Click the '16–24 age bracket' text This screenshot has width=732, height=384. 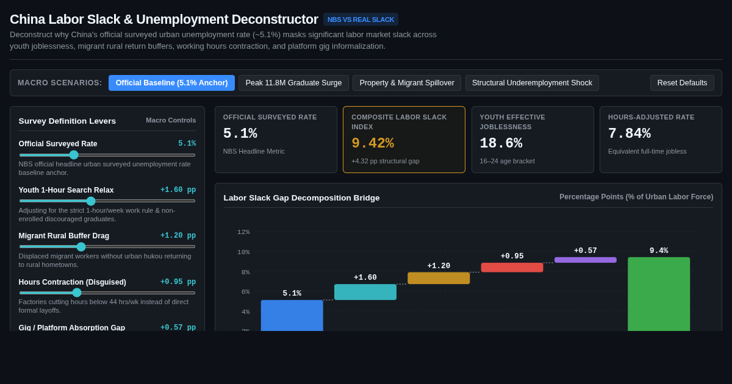click(x=508, y=161)
